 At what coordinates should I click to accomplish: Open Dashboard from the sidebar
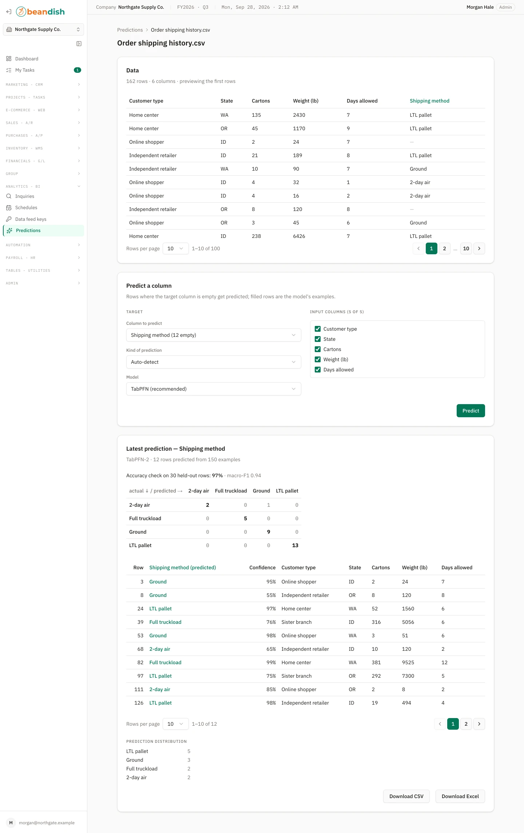coord(43,59)
